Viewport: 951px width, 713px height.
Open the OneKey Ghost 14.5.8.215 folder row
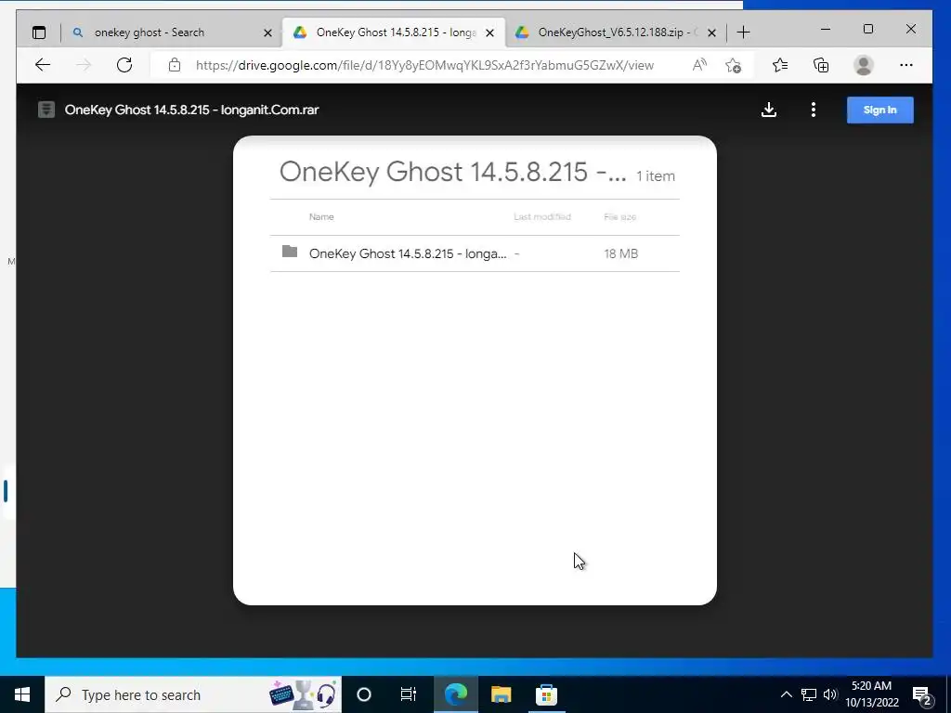[475, 253]
